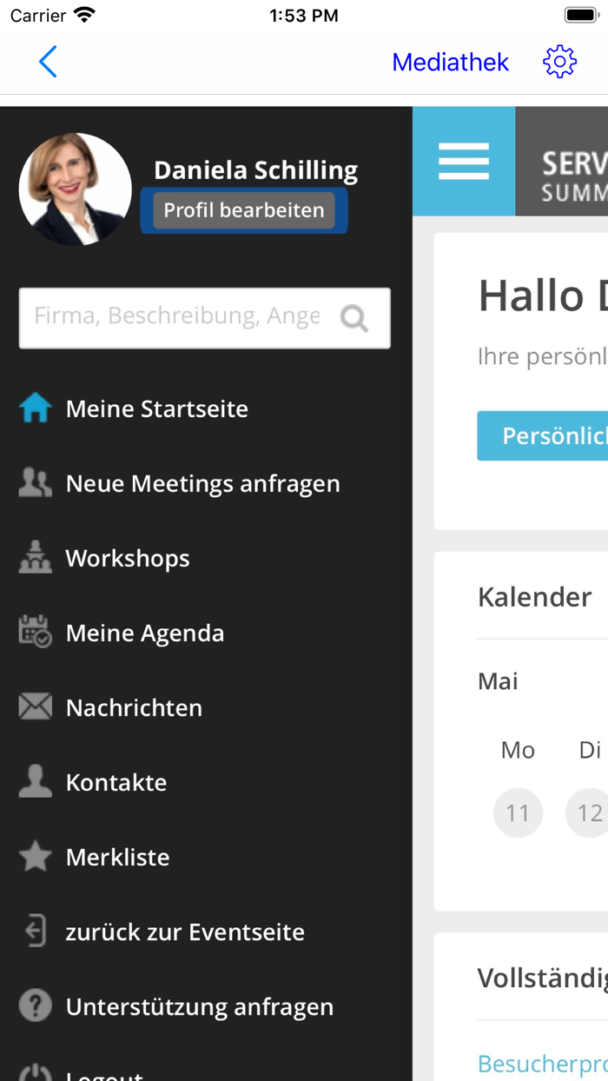The image size is (608, 1081).
Task: Tap the Merkliste star icon
Action: coord(36,857)
